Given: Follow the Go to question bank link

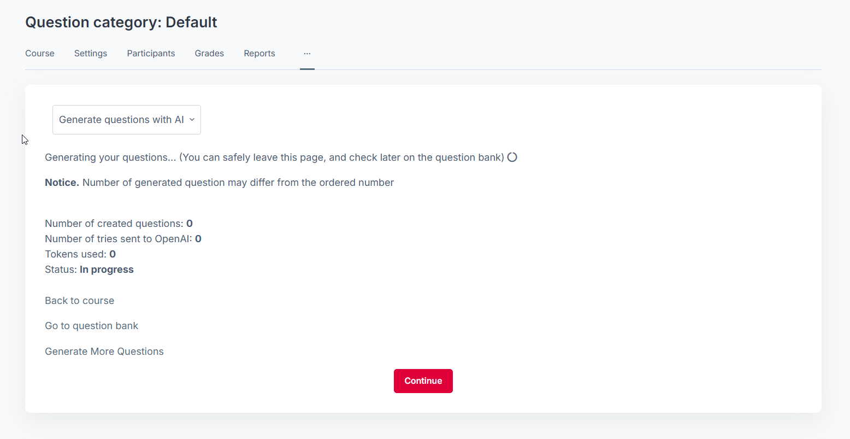Looking at the screenshot, I should click(91, 326).
